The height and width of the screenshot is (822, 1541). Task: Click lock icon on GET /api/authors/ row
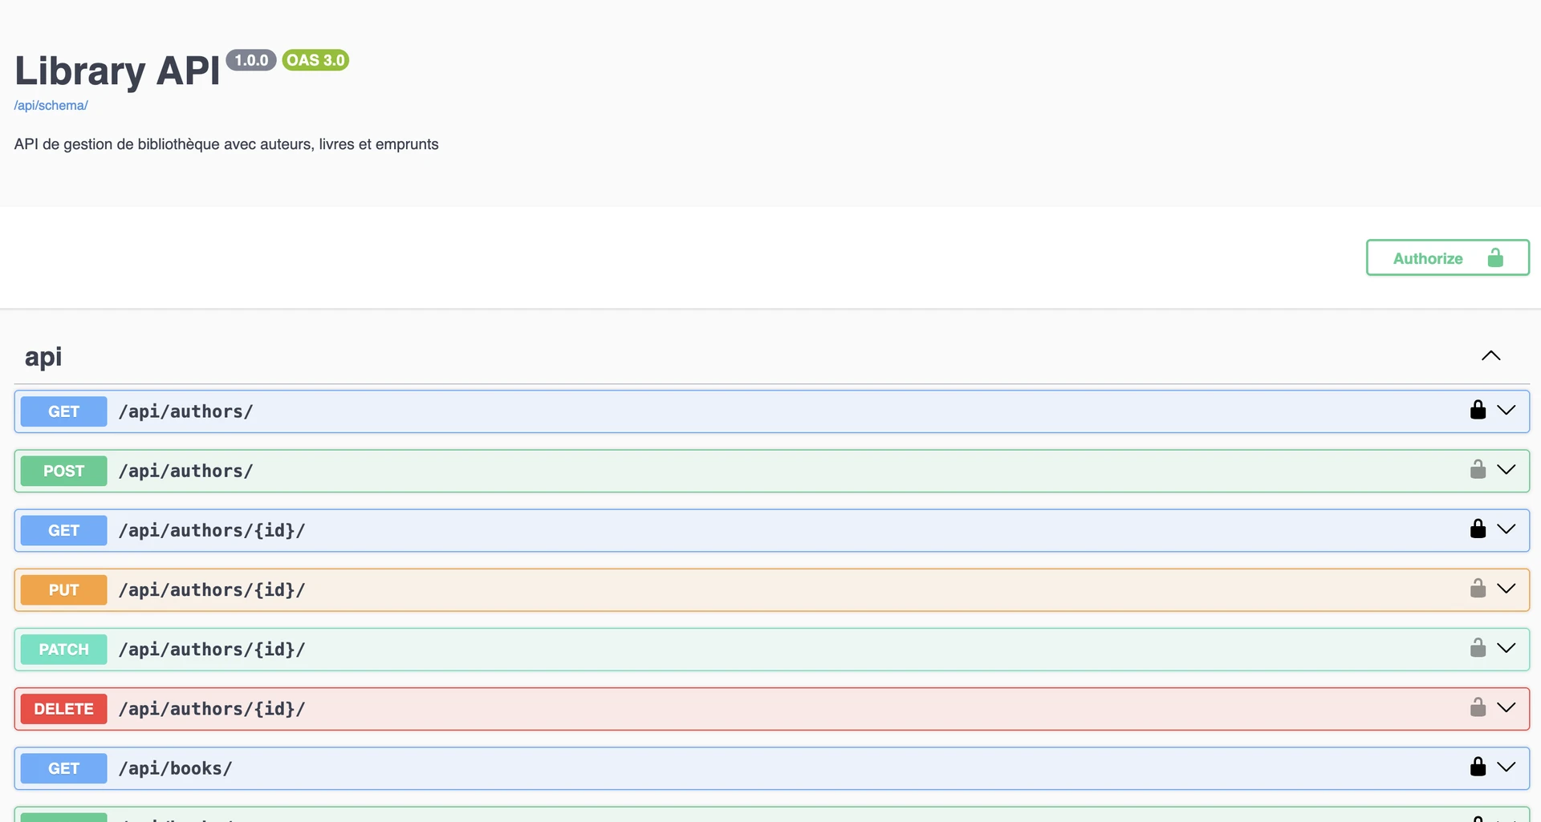pos(1478,410)
